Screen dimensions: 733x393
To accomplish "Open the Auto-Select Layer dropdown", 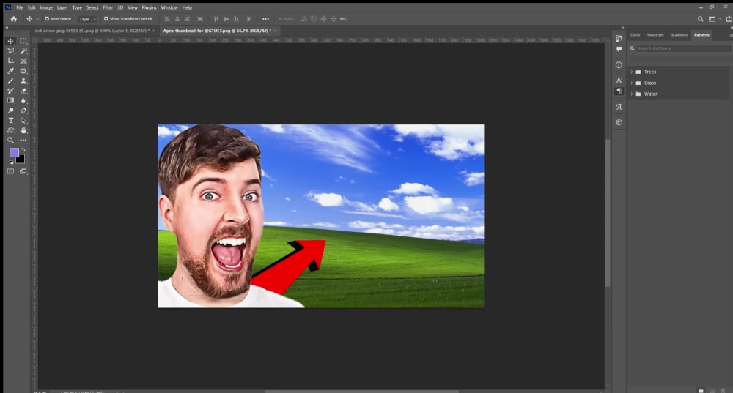I will coord(87,19).
